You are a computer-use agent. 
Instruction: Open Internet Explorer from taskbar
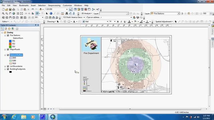(x=14, y=117)
